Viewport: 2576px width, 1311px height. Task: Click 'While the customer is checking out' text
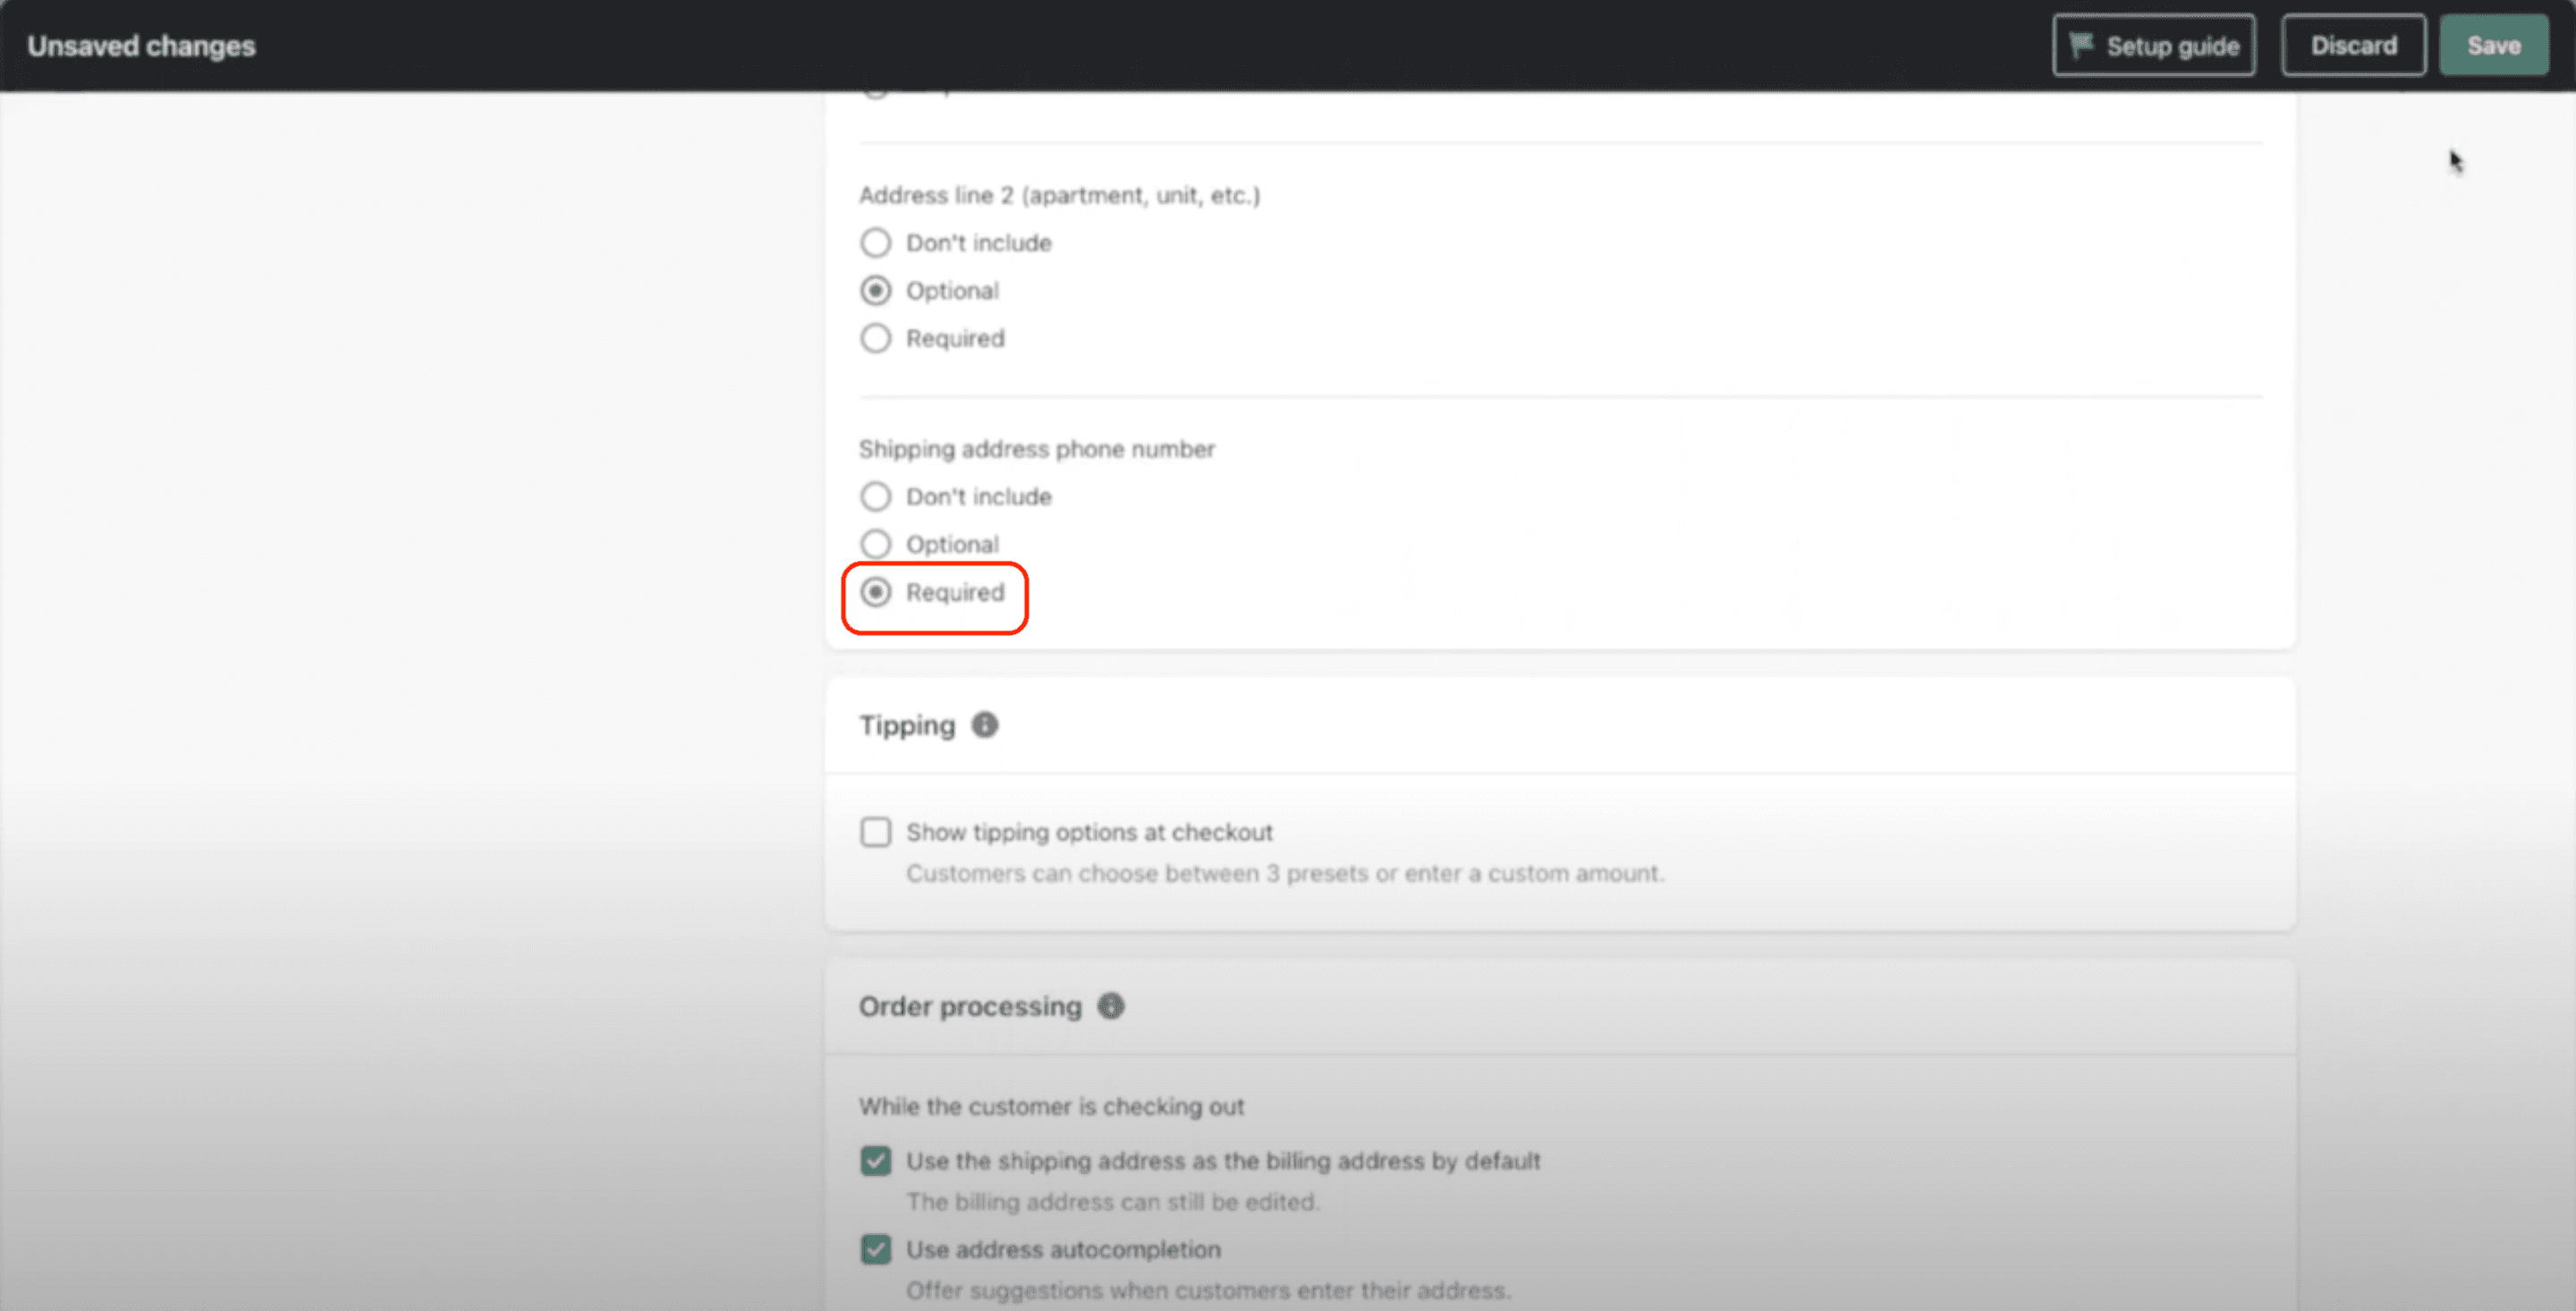tap(1051, 1107)
